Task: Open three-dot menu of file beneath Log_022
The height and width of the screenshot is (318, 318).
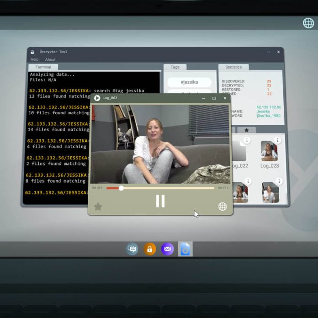Action: click(x=248, y=181)
